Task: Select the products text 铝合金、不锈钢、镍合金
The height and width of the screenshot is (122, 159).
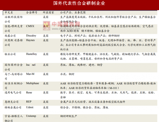Action: pos(76,108)
